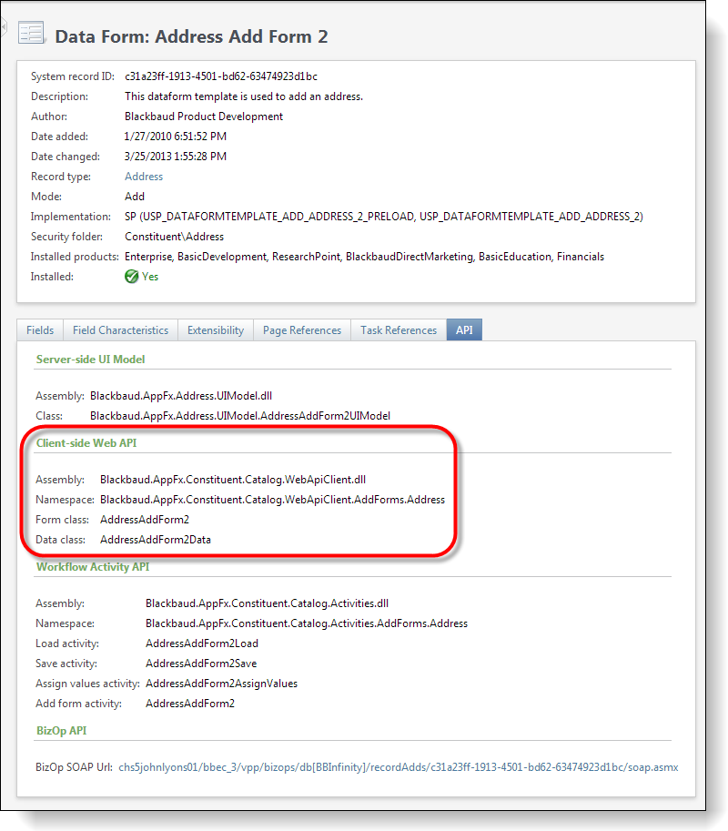The image size is (728, 831).
Task: Select the Extensibility tab
Action: pos(216,330)
